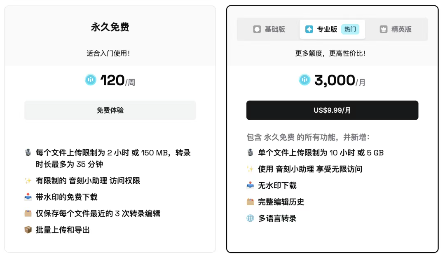Click the 热门 badge on 专业版
Screen dimensions: 445x262
[x=350, y=29]
